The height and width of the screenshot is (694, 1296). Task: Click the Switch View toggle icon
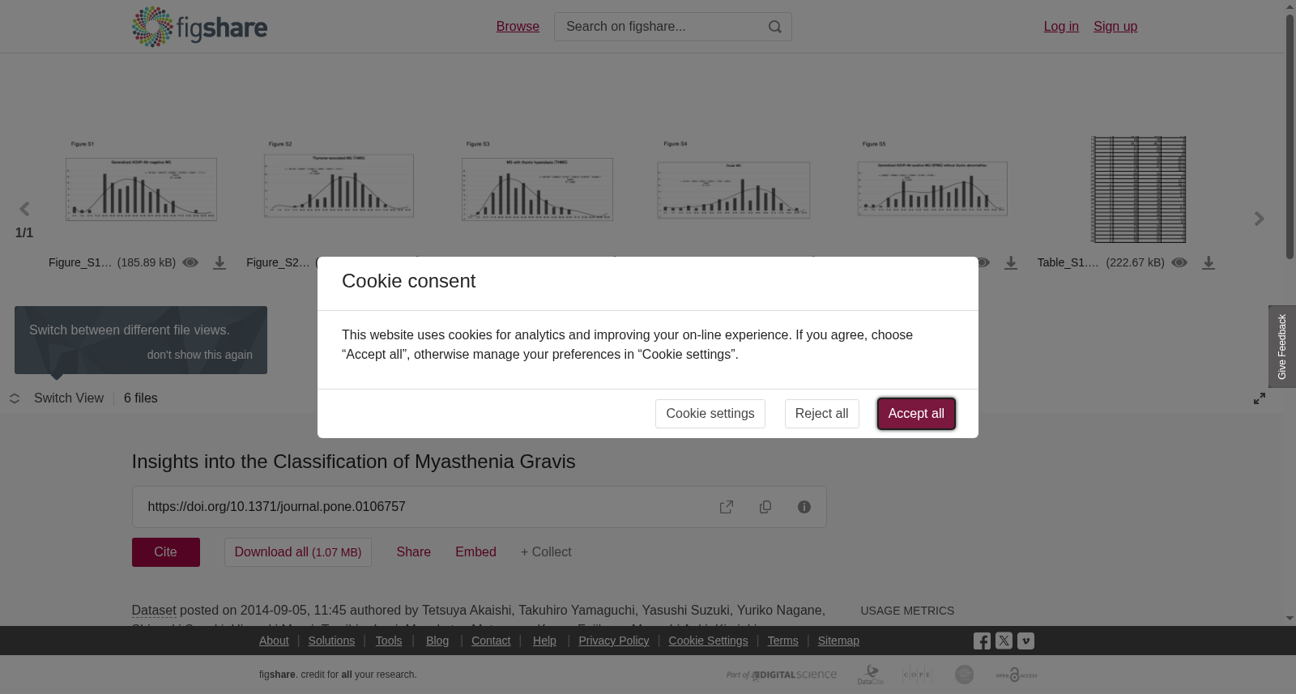click(x=15, y=398)
